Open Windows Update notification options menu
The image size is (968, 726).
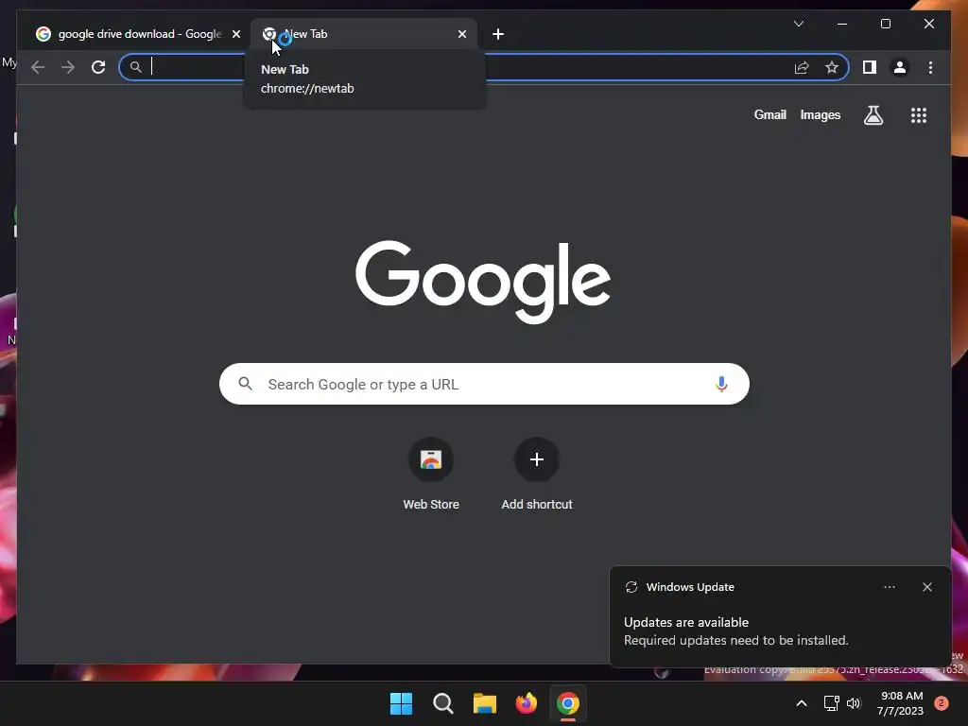click(x=889, y=587)
